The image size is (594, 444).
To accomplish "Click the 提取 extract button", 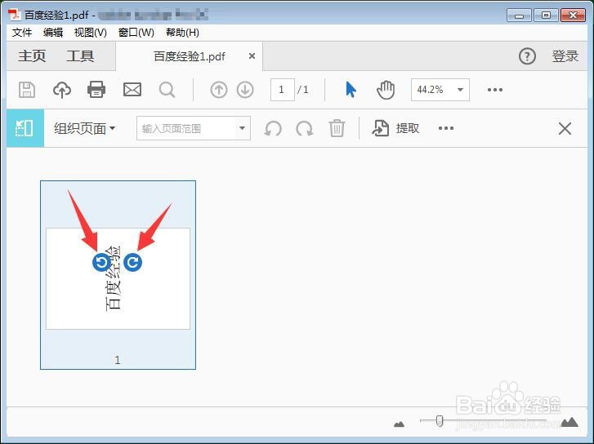I will pos(395,128).
